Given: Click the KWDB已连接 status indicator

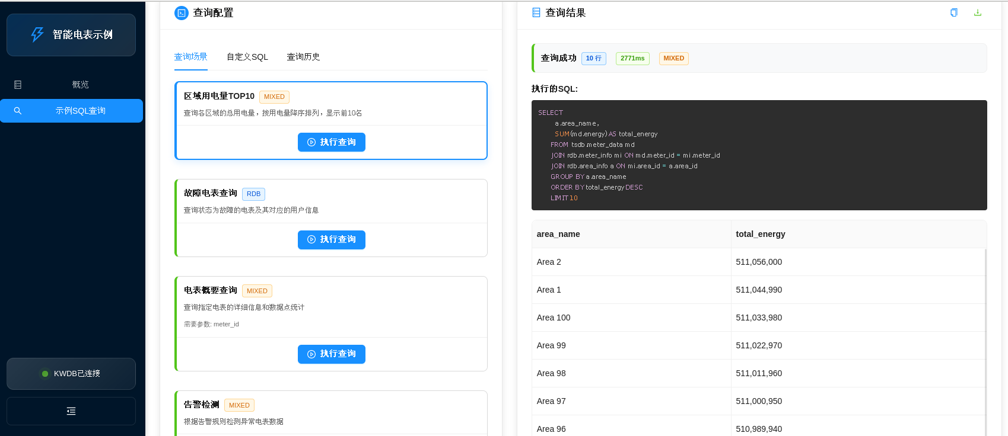Looking at the screenshot, I should pos(71,374).
